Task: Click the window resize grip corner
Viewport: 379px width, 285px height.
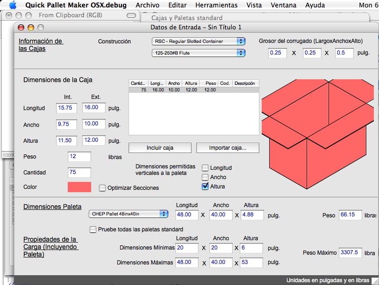Action: 375,281
